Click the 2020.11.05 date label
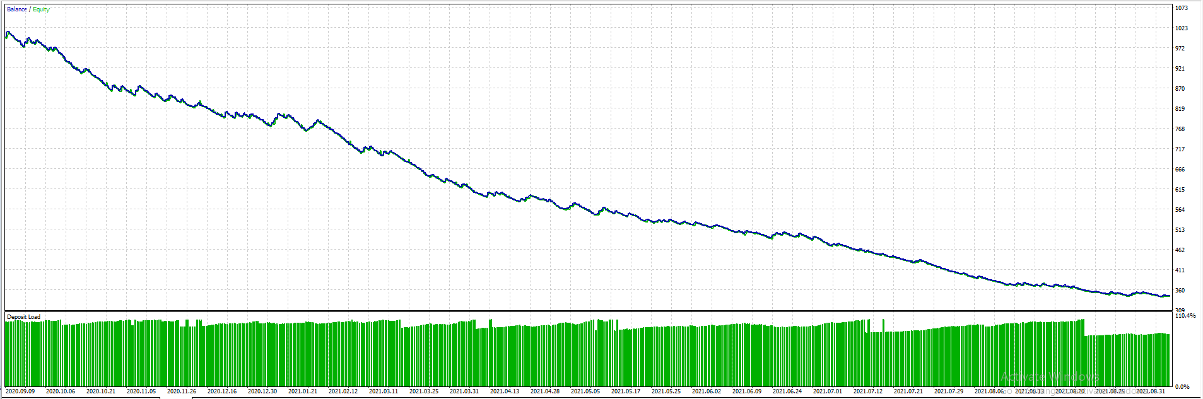 click(x=141, y=391)
